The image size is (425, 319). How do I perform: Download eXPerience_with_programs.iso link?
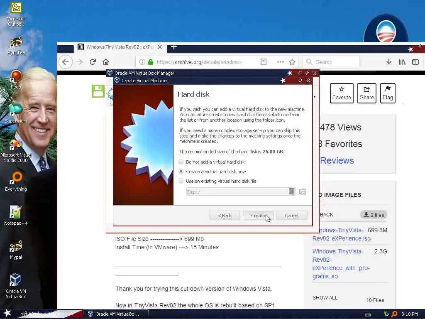(341, 264)
